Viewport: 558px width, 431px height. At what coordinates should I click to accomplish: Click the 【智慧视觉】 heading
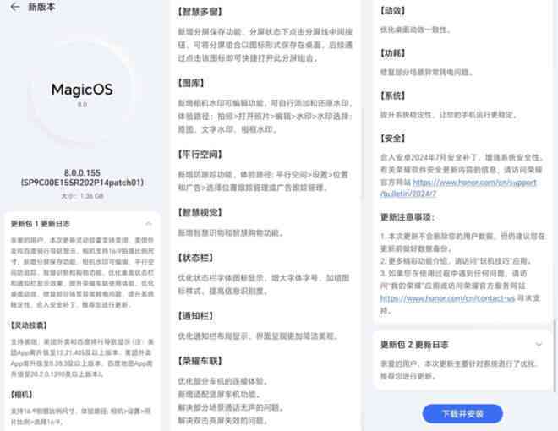coord(200,213)
